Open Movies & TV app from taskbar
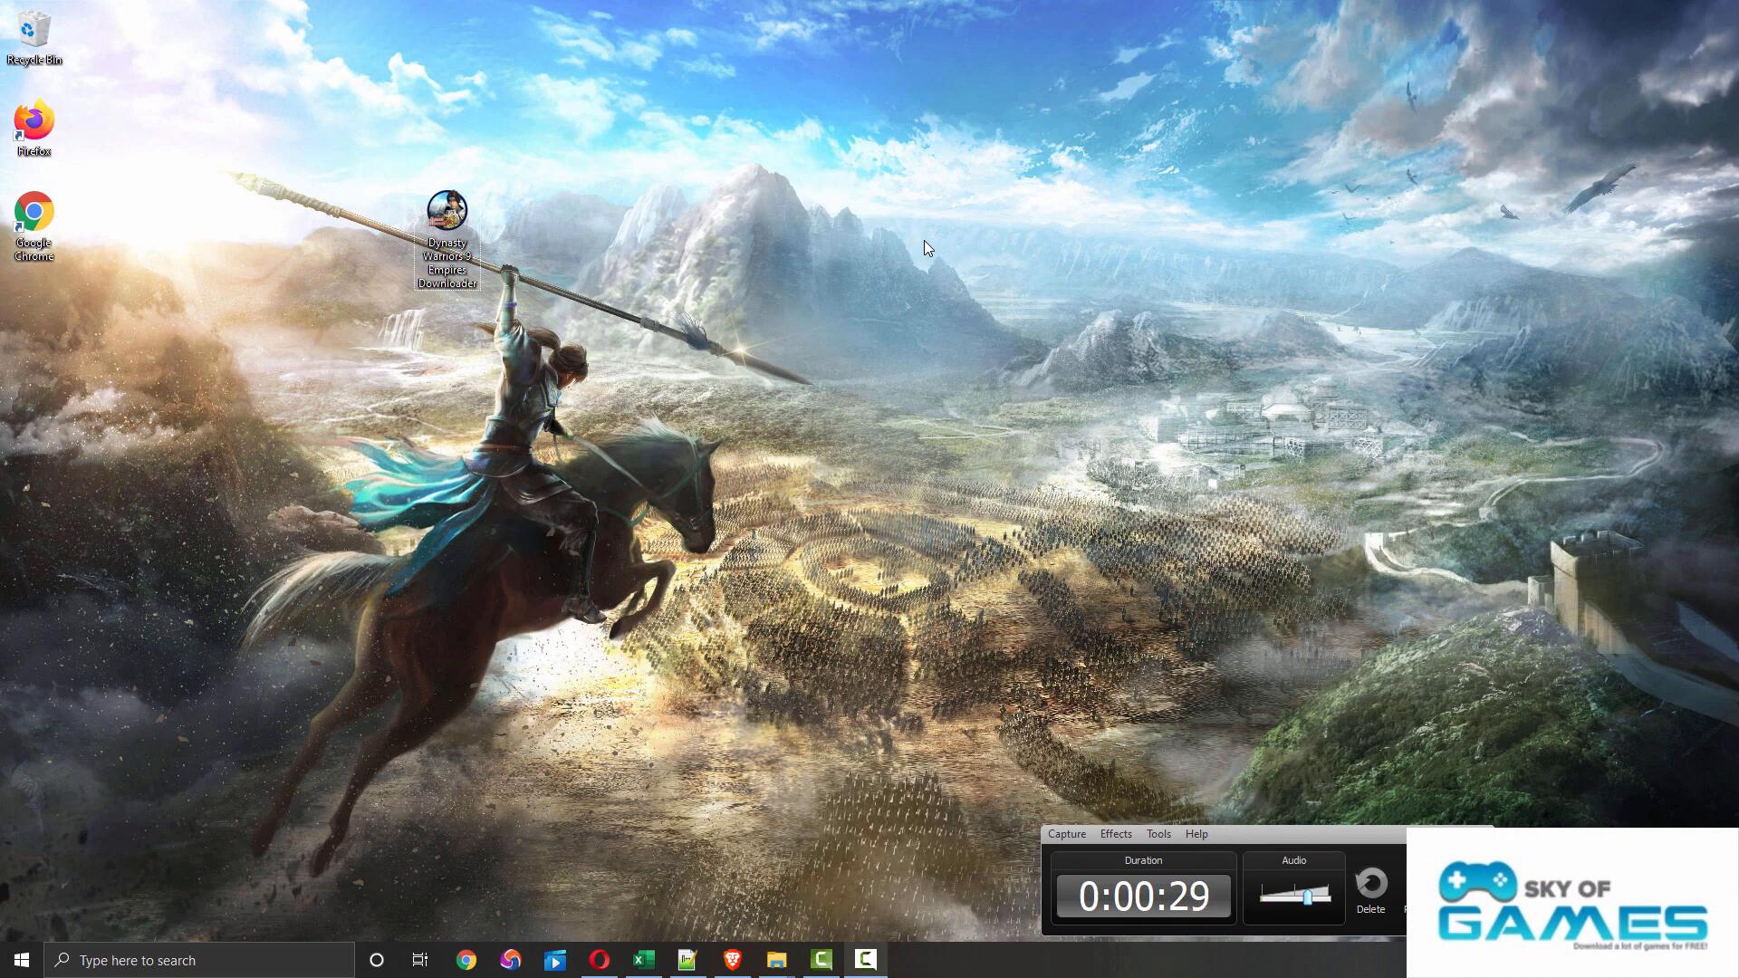 (554, 960)
